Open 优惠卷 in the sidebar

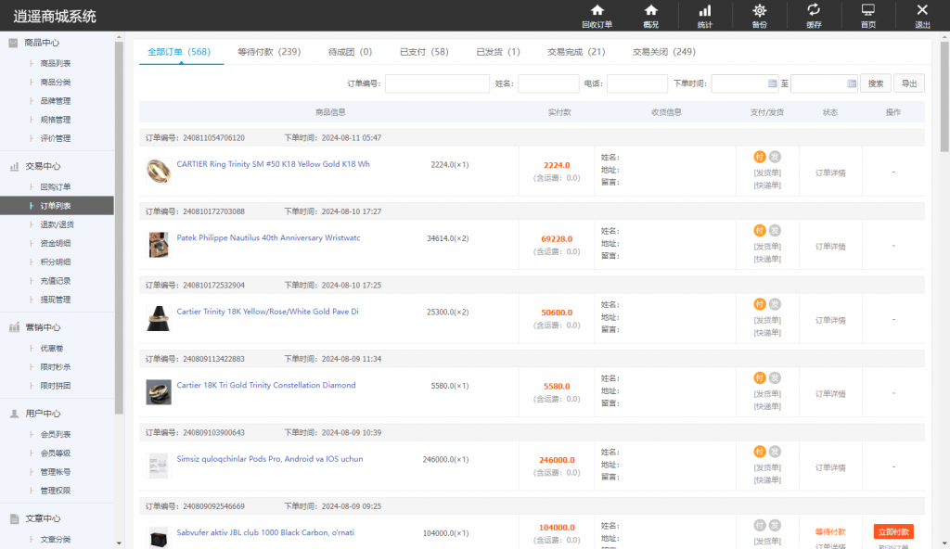52,349
